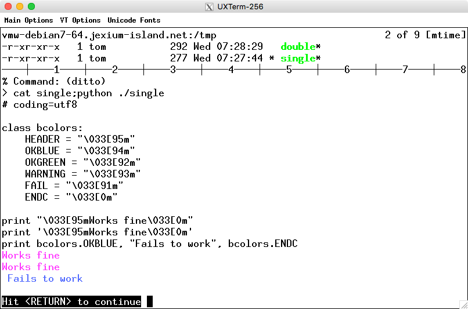The height and width of the screenshot is (309, 468).
Task: Maximize the window with green button
Action: click(x=31, y=6)
